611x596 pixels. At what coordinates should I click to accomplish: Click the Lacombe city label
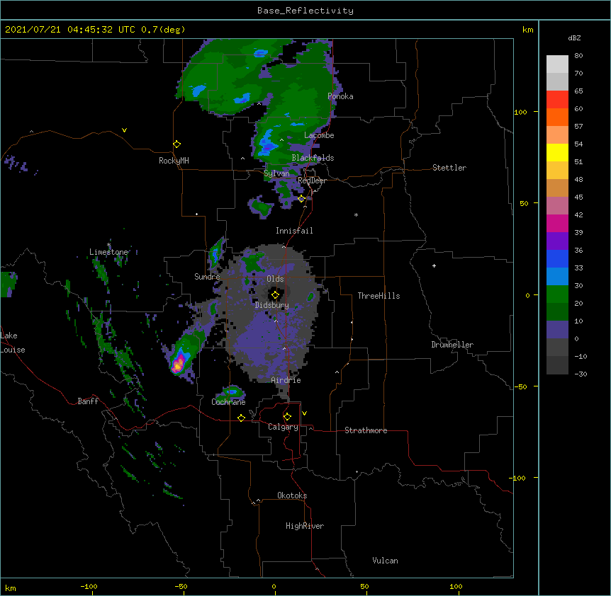coord(319,135)
